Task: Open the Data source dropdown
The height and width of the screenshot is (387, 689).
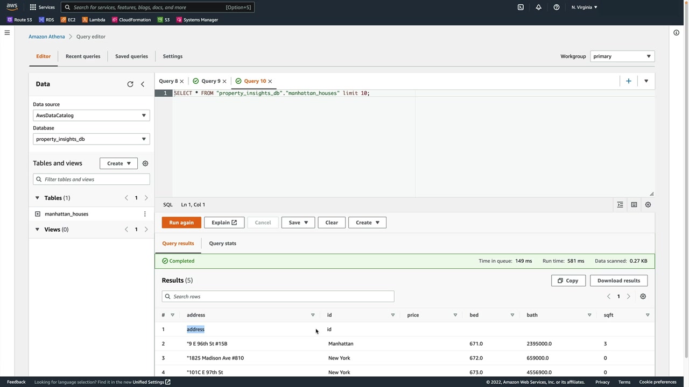Action: click(x=91, y=116)
